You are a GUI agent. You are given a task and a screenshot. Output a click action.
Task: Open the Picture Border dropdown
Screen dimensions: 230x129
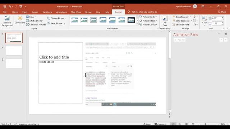click(148, 17)
